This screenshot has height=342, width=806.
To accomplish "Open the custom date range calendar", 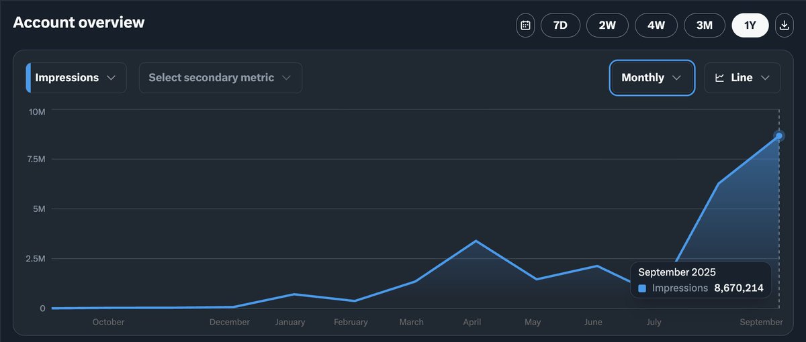I will point(525,25).
